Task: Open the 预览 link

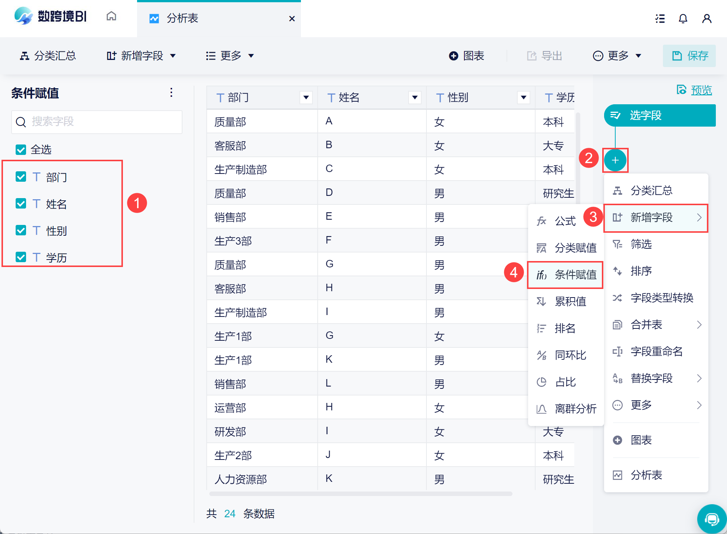Action: pyautogui.click(x=701, y=90)
